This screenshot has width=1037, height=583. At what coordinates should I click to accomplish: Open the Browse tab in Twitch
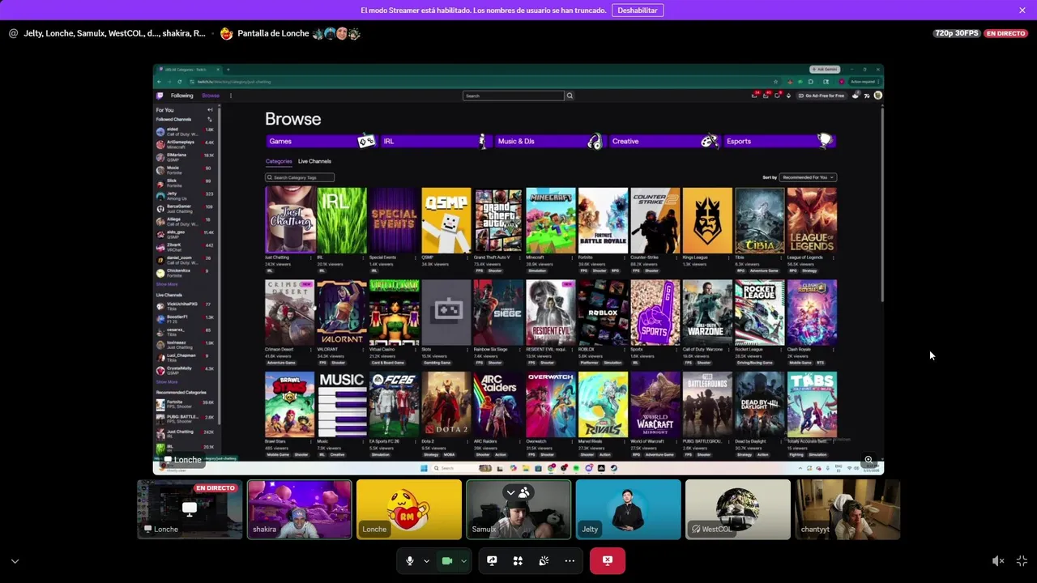click(x=211, y=96)
